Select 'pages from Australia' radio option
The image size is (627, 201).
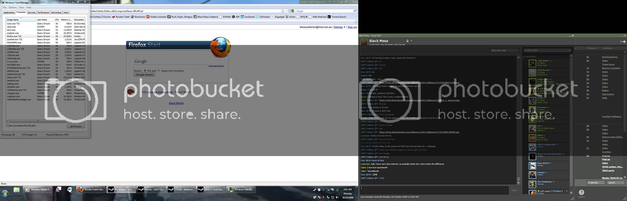(x=159, y=71)
